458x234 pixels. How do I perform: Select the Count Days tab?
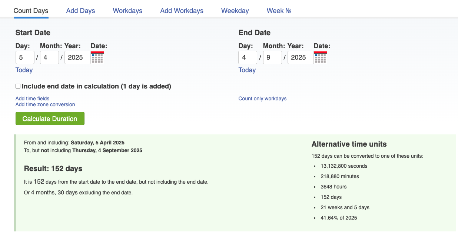pyautogui.click(x=31, y=11)
